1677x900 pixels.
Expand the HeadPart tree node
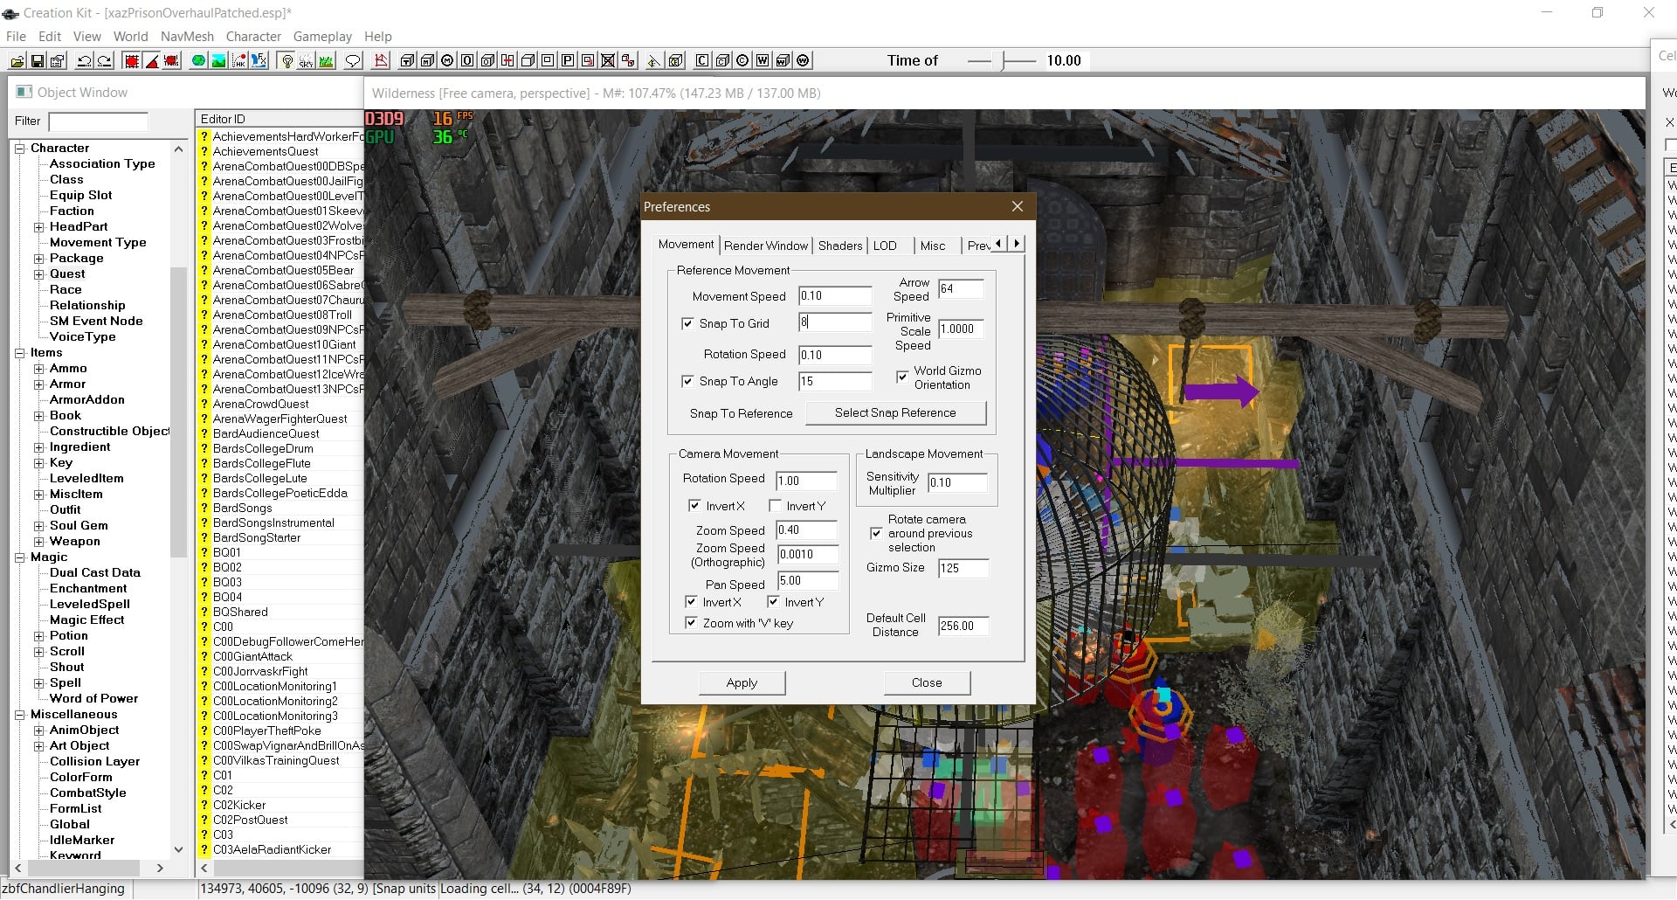click(38, 227)
